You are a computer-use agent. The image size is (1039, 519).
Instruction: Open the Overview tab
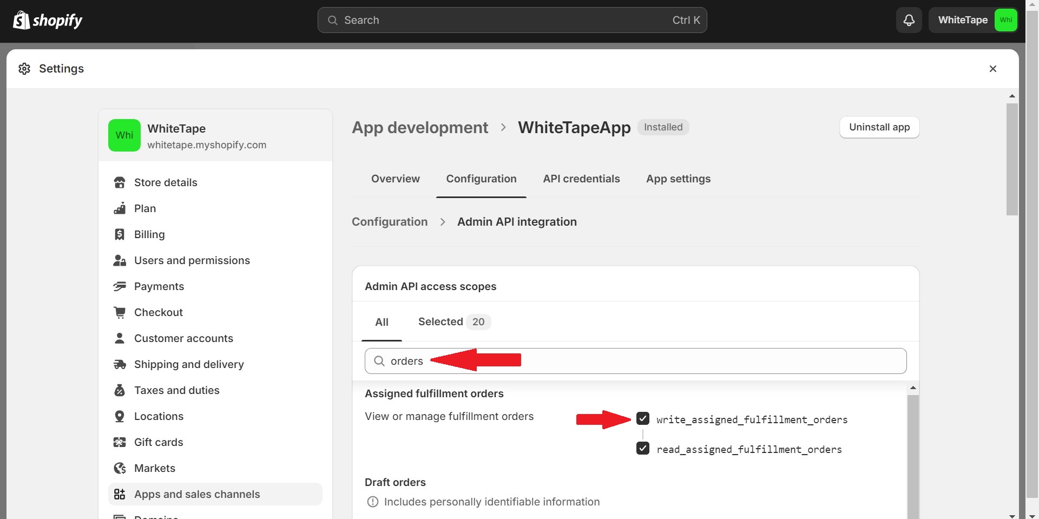pos(396,179)
